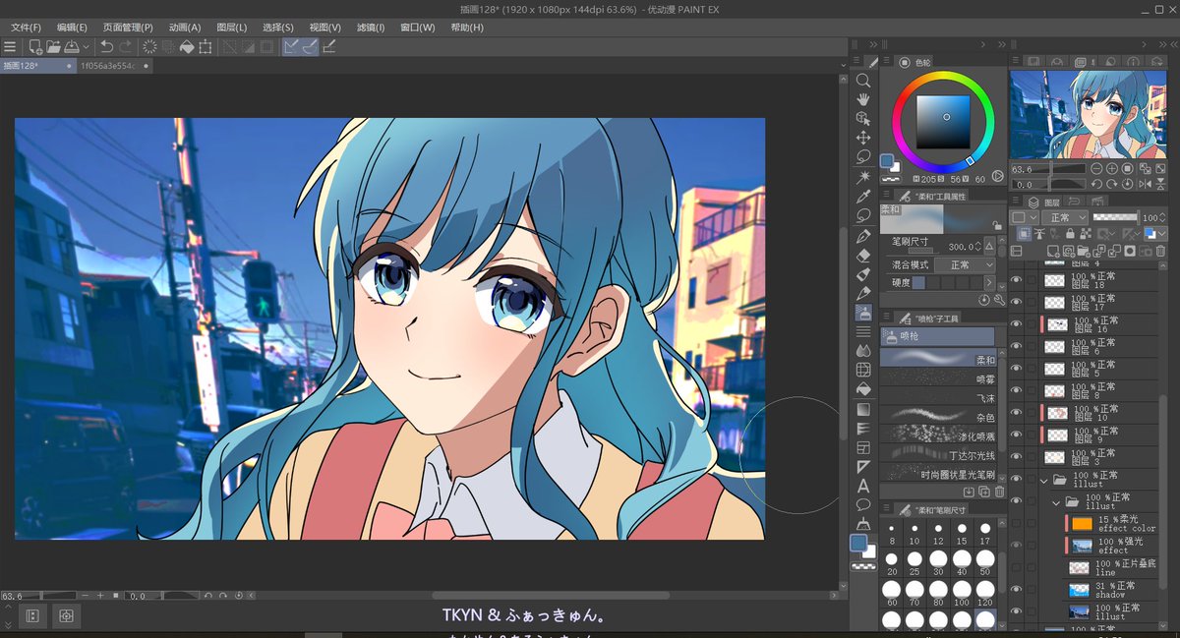Screen dimensions: 1180x638
Task: Select the Frame border panel tool
Action: click(x=863, y=447)
